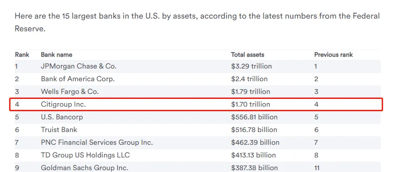Select the $556.81 billion value

click(x=254, y=117)
